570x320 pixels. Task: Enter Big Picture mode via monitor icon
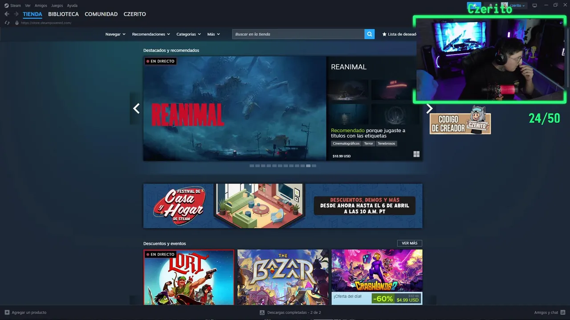[535, 5]
